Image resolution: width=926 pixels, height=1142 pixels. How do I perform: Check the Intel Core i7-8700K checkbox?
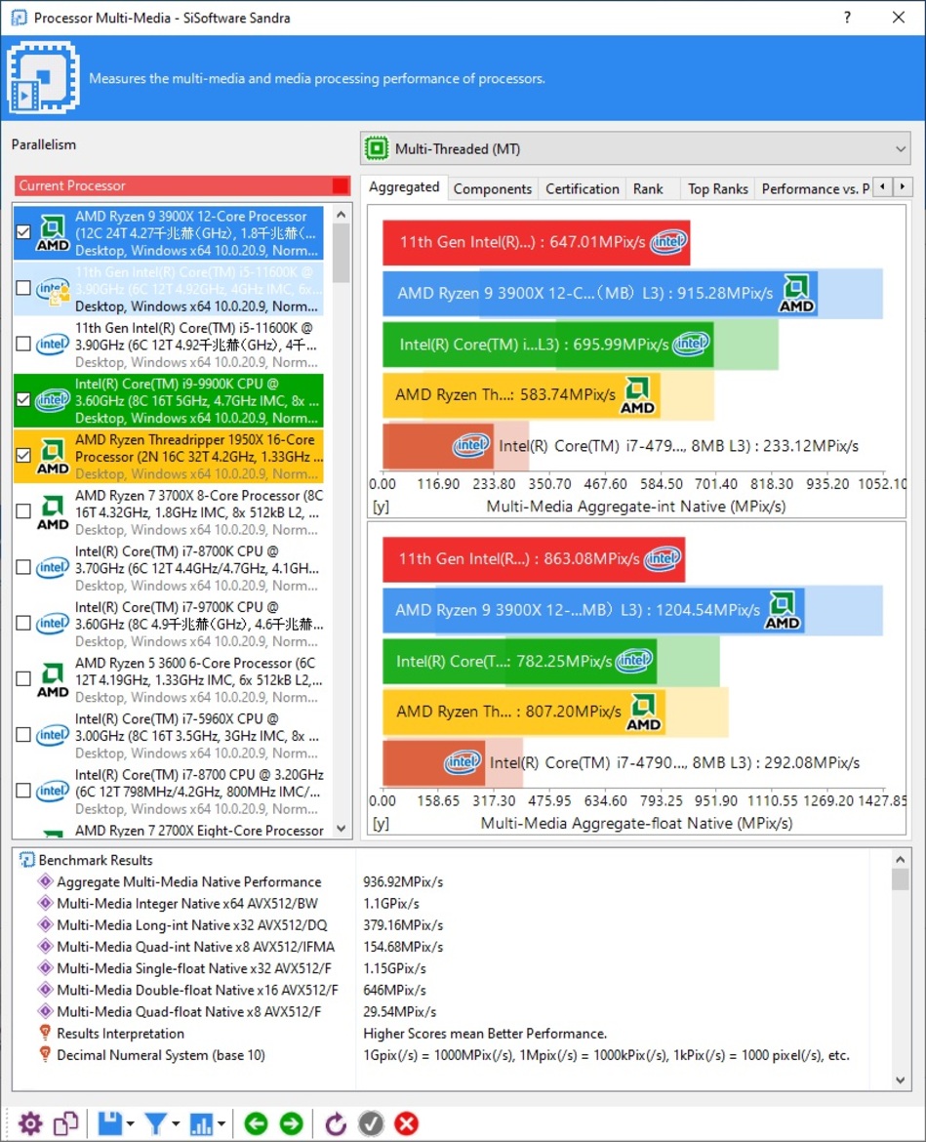click(x=23, y=567)
